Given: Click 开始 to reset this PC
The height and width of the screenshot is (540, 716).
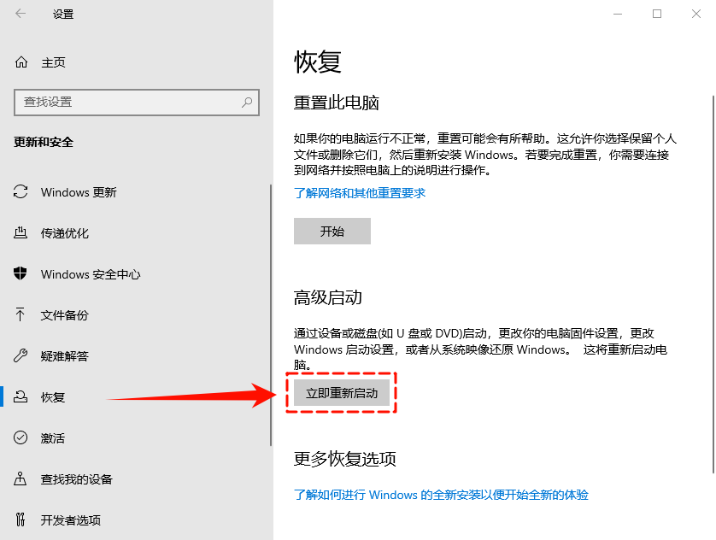Looking at the screenshot, I should coord(332,231).
